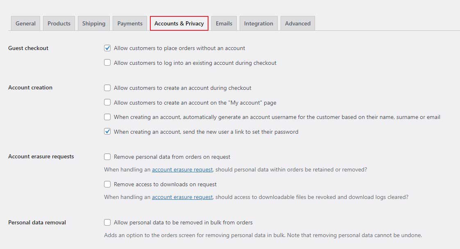
Task: Switch to the General tab
Action: click(x=25, y=23)
